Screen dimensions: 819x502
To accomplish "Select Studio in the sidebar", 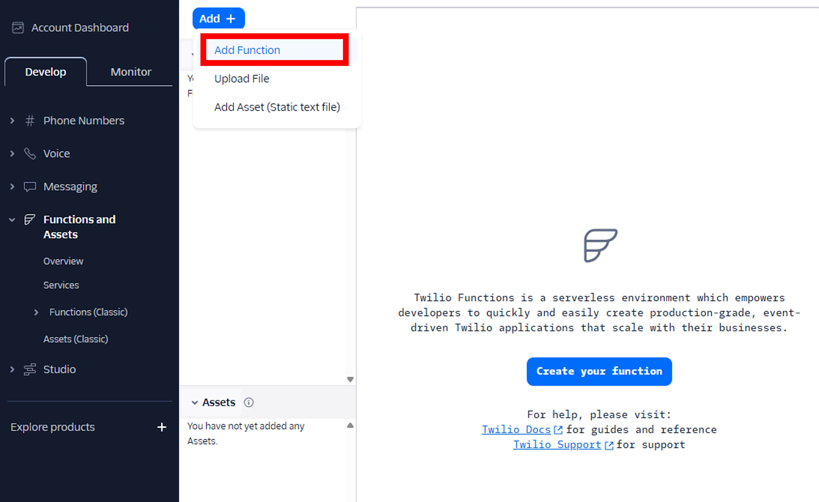I will click(59, 369).
